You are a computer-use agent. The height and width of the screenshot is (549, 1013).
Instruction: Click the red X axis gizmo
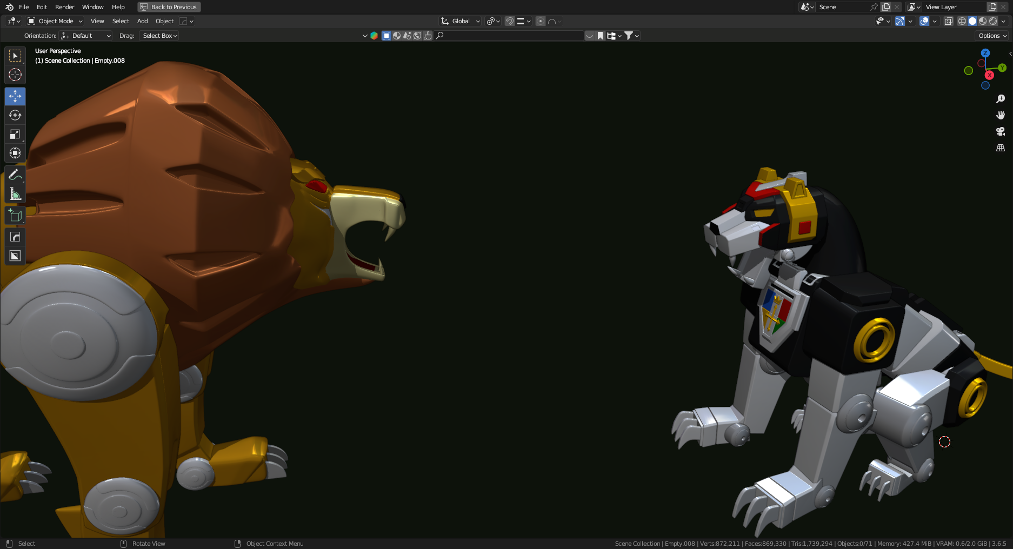pyautogui.click(x=989, y=75)
